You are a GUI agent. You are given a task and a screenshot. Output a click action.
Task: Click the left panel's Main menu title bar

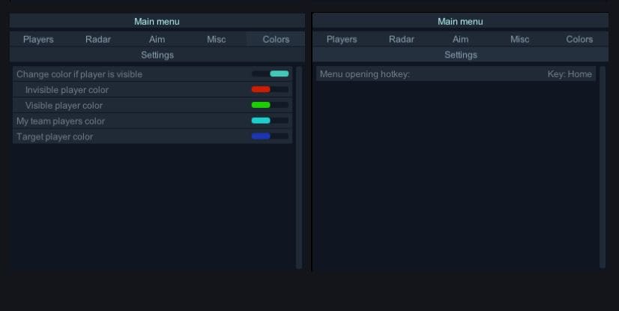pyautogui.click(x=157, y=22)
